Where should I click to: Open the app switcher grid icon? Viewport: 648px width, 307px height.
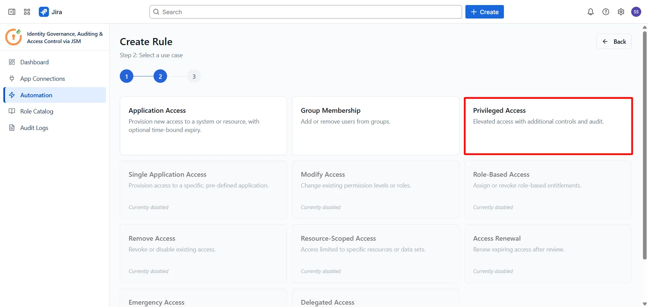pos(27,12)
